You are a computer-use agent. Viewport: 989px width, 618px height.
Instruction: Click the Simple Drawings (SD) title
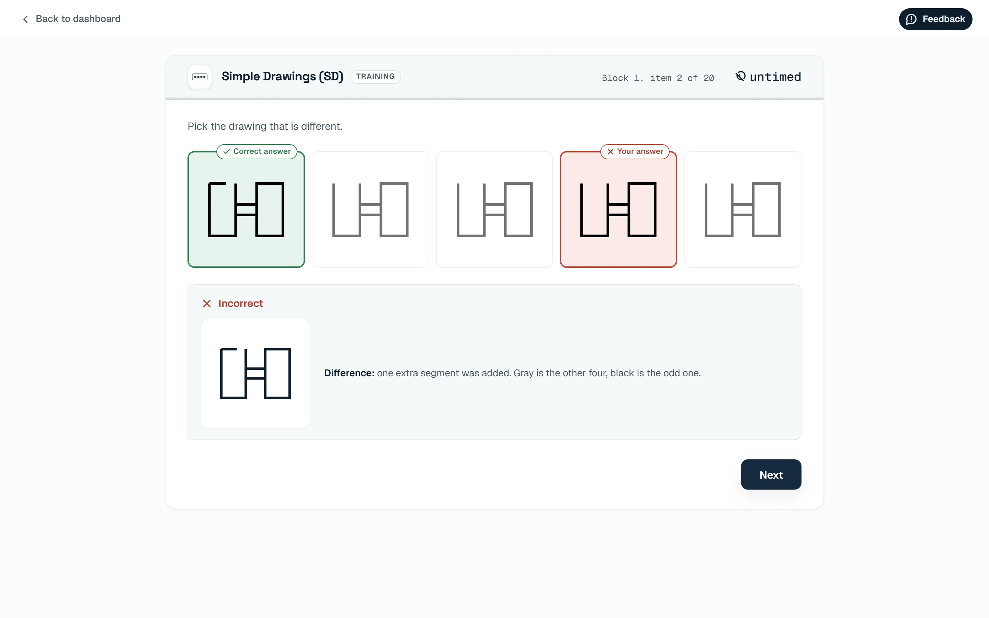(x=282, y=77)
